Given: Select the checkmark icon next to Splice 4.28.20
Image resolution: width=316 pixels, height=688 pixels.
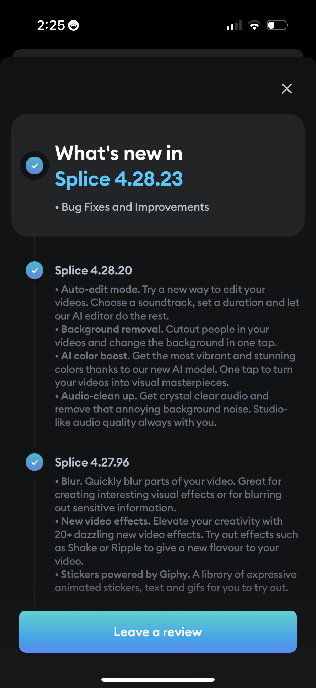Looking at the screenshot, I should 34,270.
